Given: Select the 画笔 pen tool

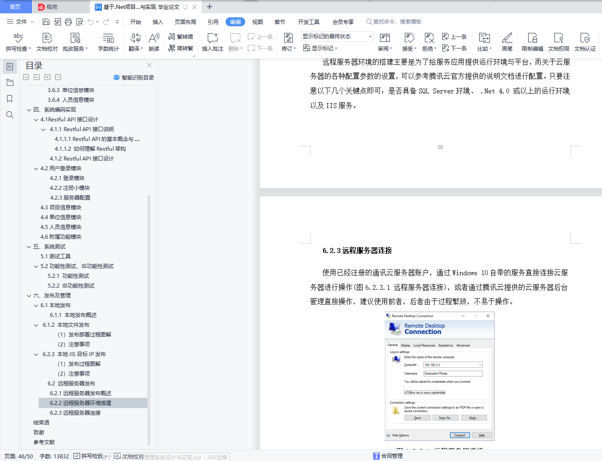Looking at the screenshot, I should pyautogui.click(x=507, y=42).
